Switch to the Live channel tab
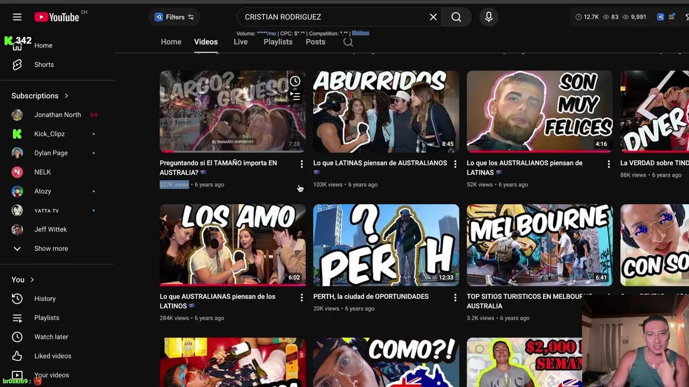The image size is (689, 387). click(241, 42)
